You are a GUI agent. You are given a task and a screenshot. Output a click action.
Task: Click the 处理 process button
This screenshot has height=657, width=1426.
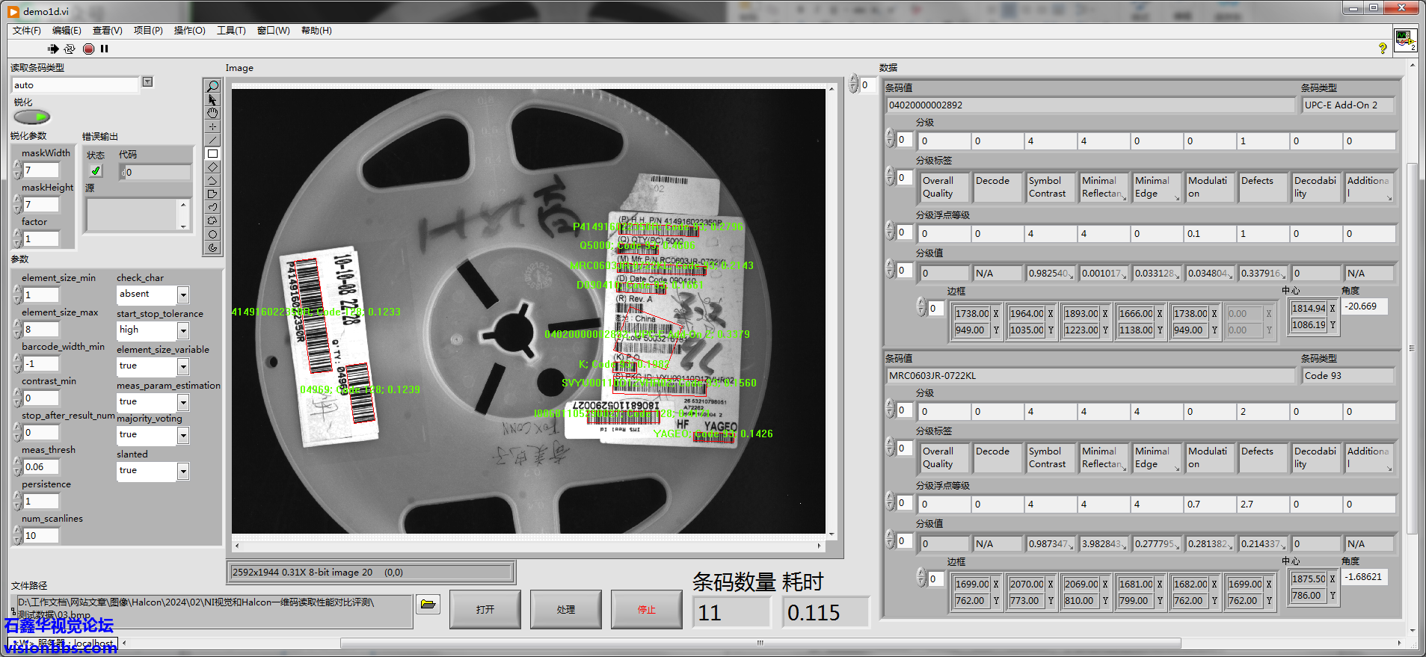(565, 609)
